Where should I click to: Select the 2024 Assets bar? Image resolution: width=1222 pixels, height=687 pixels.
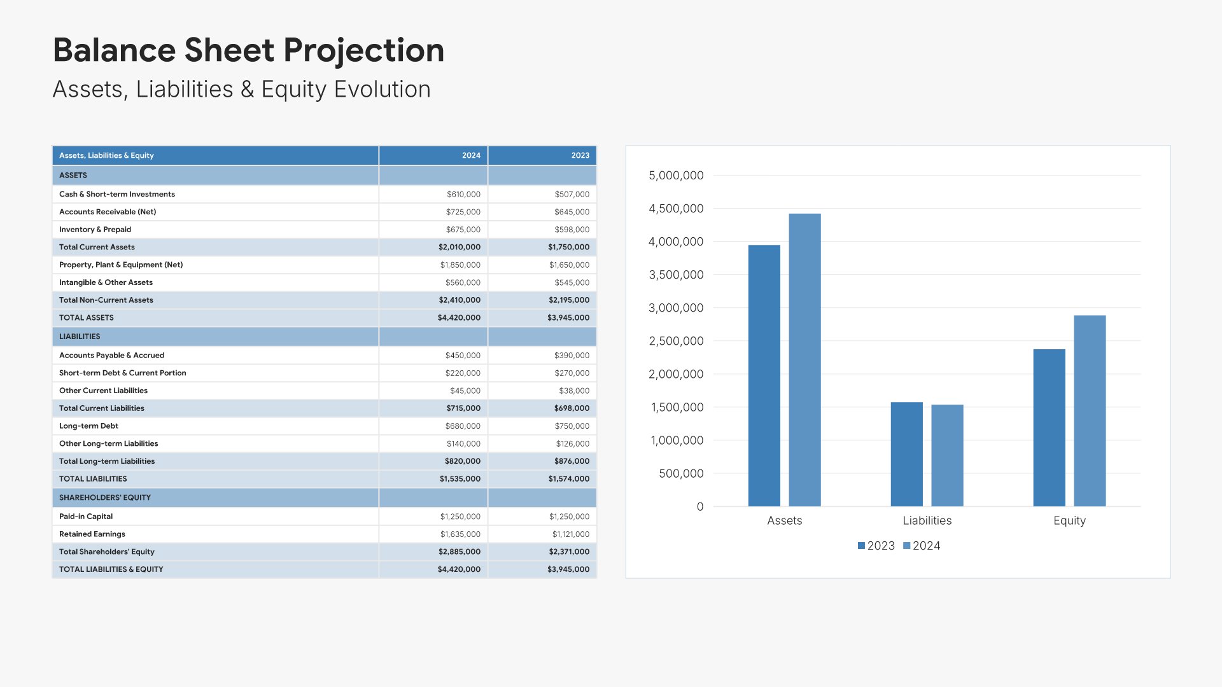[x=804, y=360]
